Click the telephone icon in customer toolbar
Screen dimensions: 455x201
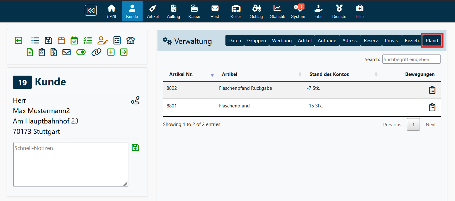click(131, 40)
